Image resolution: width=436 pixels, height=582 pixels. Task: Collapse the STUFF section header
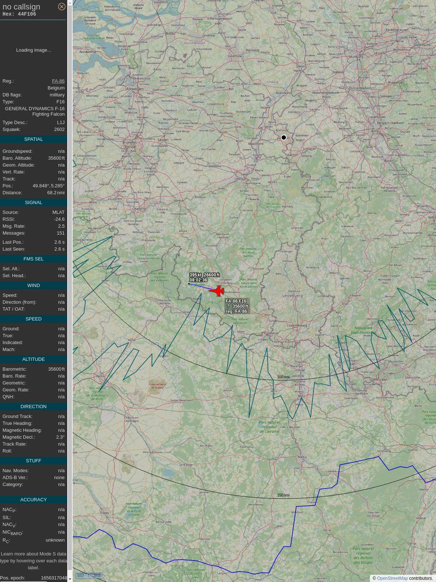[33, 460]
